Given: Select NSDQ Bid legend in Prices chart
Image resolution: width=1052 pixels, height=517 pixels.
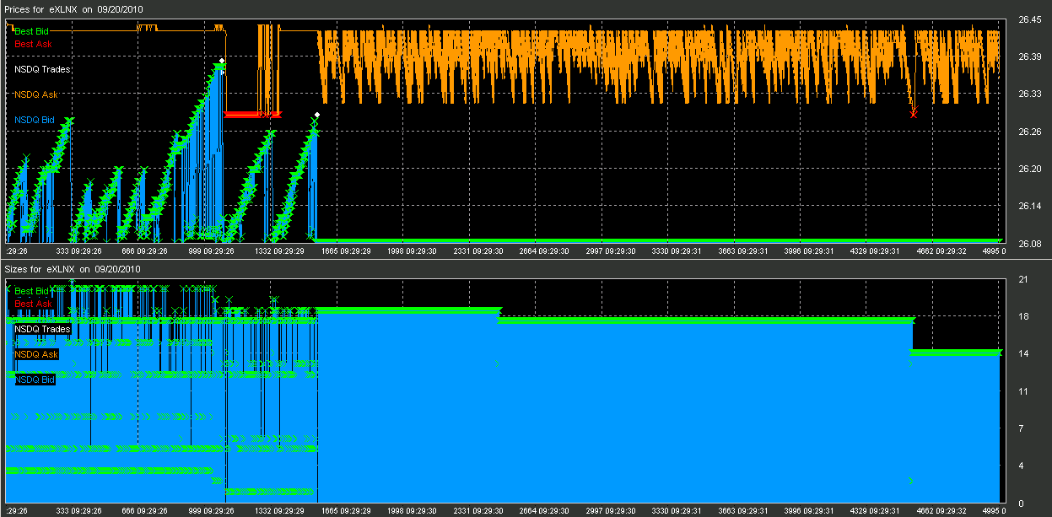Looking at the screenshot, I should coord(35,120).
